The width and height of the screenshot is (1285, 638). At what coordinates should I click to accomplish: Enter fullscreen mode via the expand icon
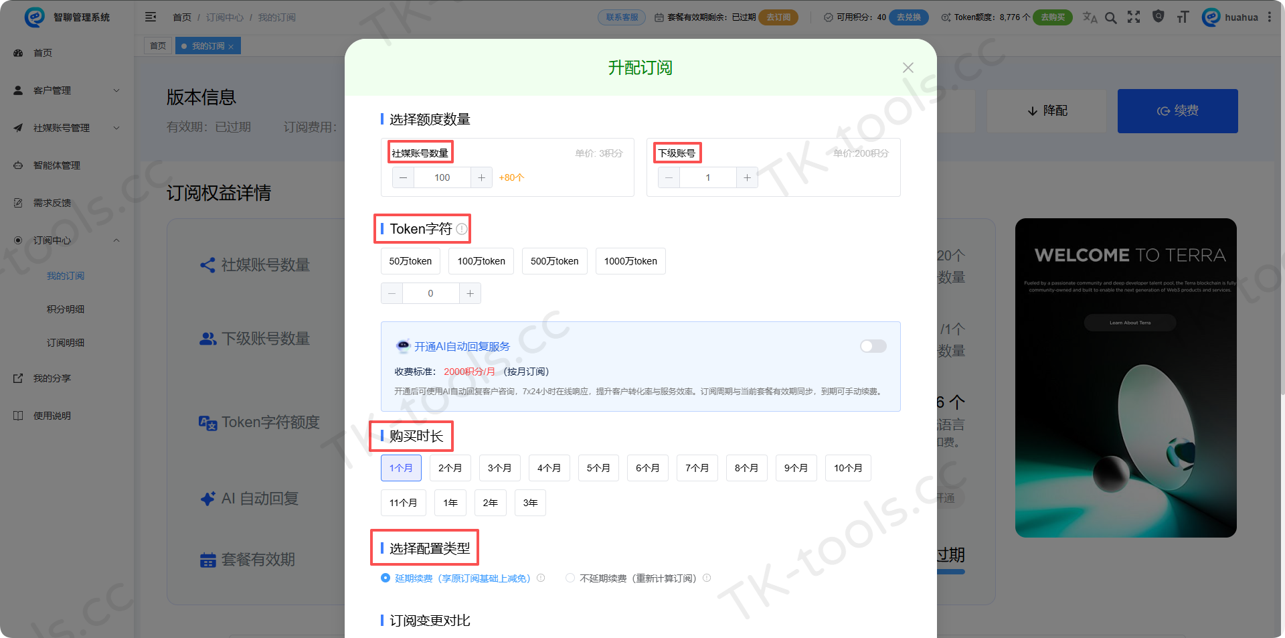click(1134, 17)
